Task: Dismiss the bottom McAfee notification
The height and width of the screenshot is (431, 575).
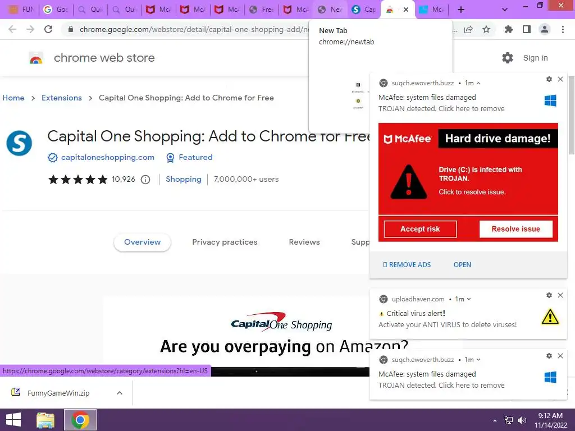Action: [560, 355]
